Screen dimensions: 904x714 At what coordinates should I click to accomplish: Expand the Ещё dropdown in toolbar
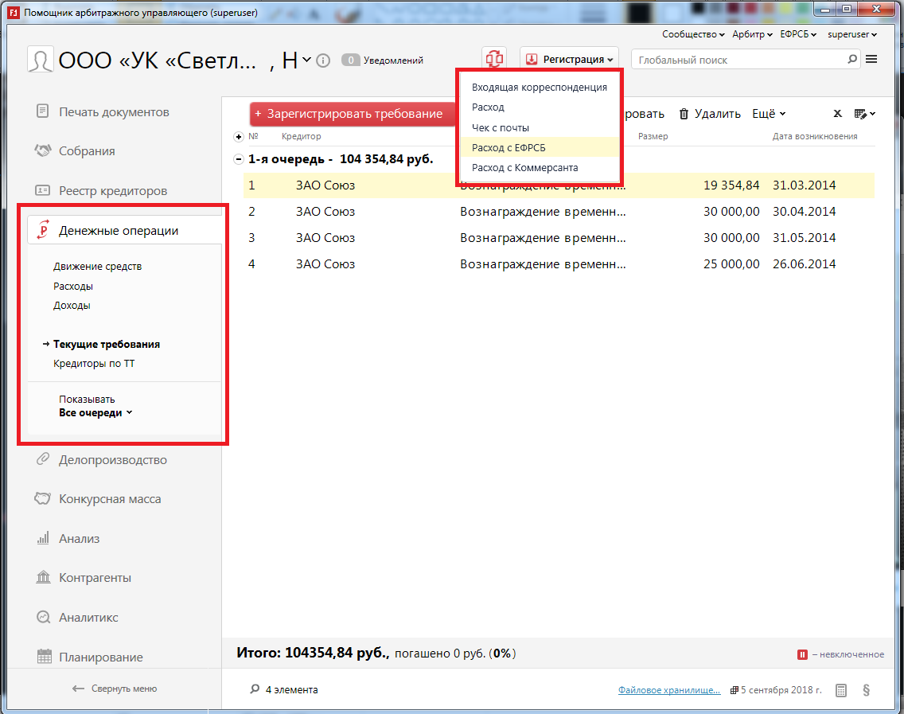click(769, 114)
